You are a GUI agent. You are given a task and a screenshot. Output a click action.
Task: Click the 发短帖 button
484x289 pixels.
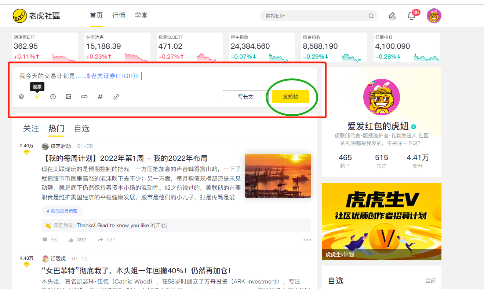290,97
